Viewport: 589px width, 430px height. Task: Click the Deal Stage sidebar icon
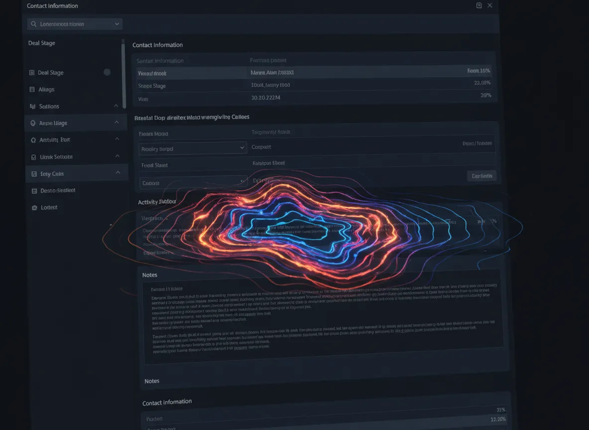[32, 73]
